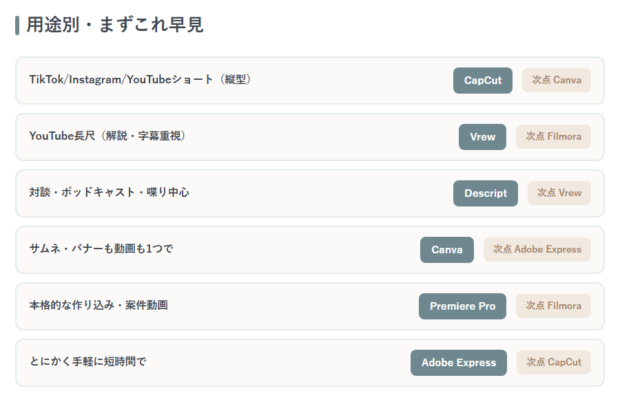This screenshot has width=620, height=402.
Task: Click the text 対談・ポッドキャスト・喋り中心
Action: [x=109, y=193]
